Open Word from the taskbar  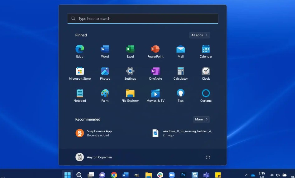tap(125, 175)
